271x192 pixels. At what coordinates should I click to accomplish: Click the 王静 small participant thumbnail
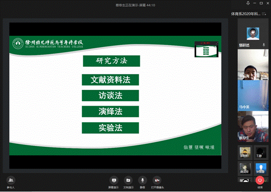tap(261, 152)
